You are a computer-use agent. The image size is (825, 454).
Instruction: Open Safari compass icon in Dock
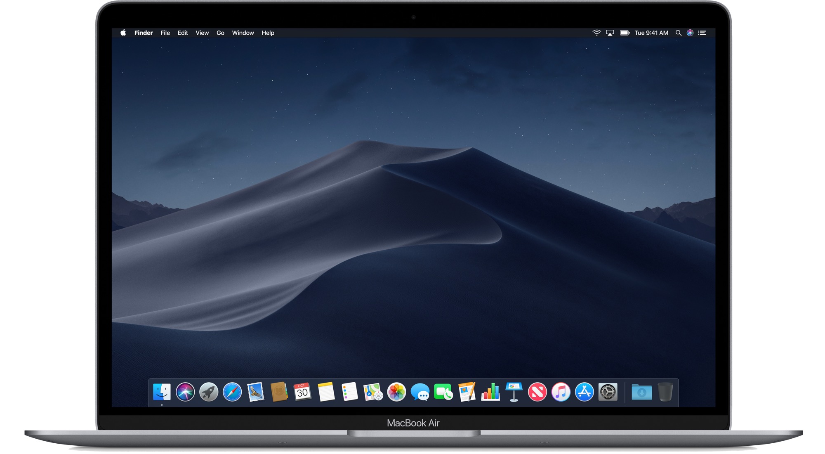[232, 392]
